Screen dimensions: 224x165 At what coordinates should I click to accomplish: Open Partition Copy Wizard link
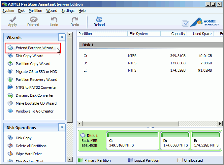[33, 64]
